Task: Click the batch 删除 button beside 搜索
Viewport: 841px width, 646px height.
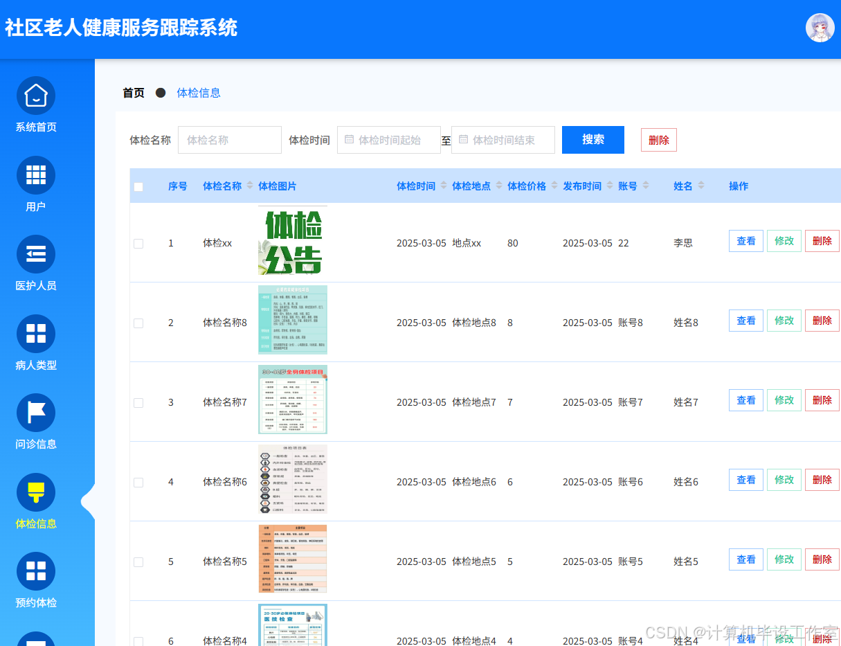Action: 659,140
